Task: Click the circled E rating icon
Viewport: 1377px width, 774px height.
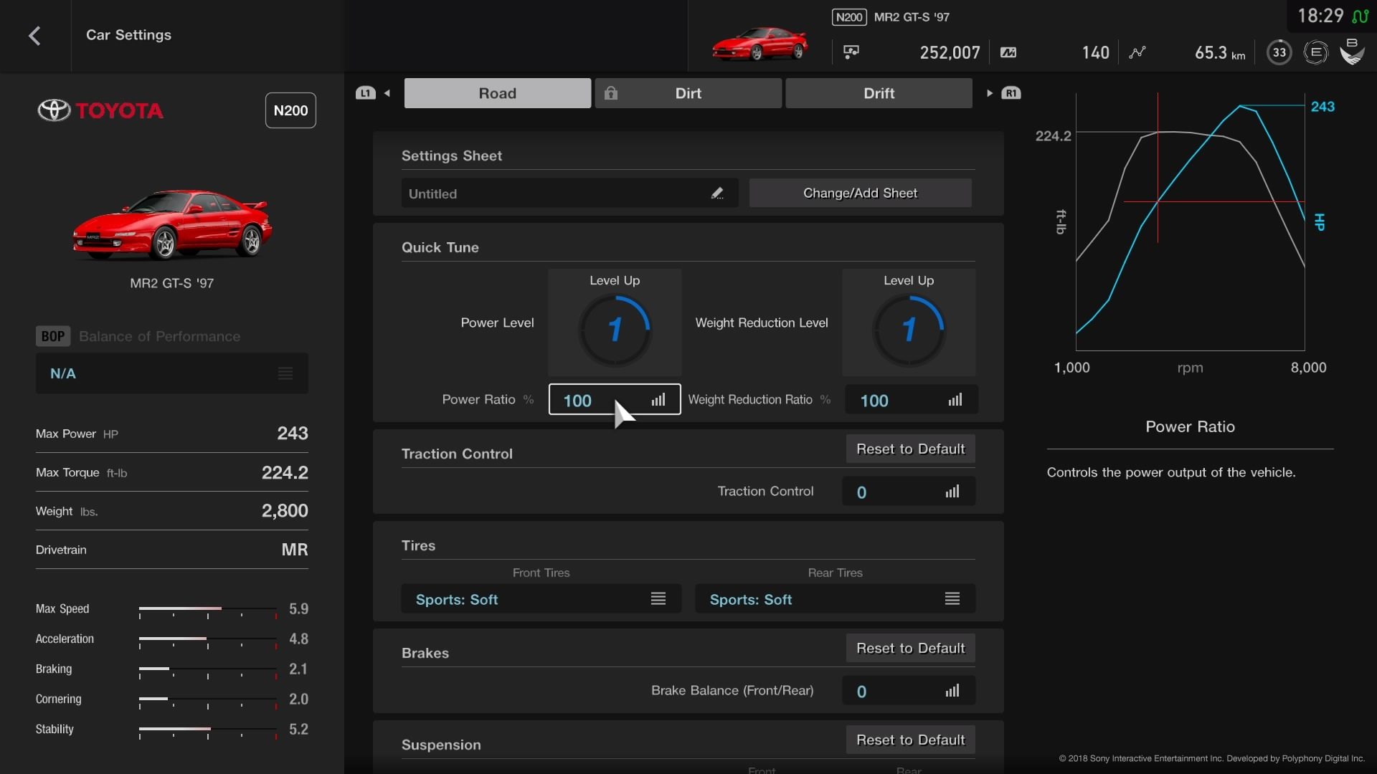Action: (1316, 52)
